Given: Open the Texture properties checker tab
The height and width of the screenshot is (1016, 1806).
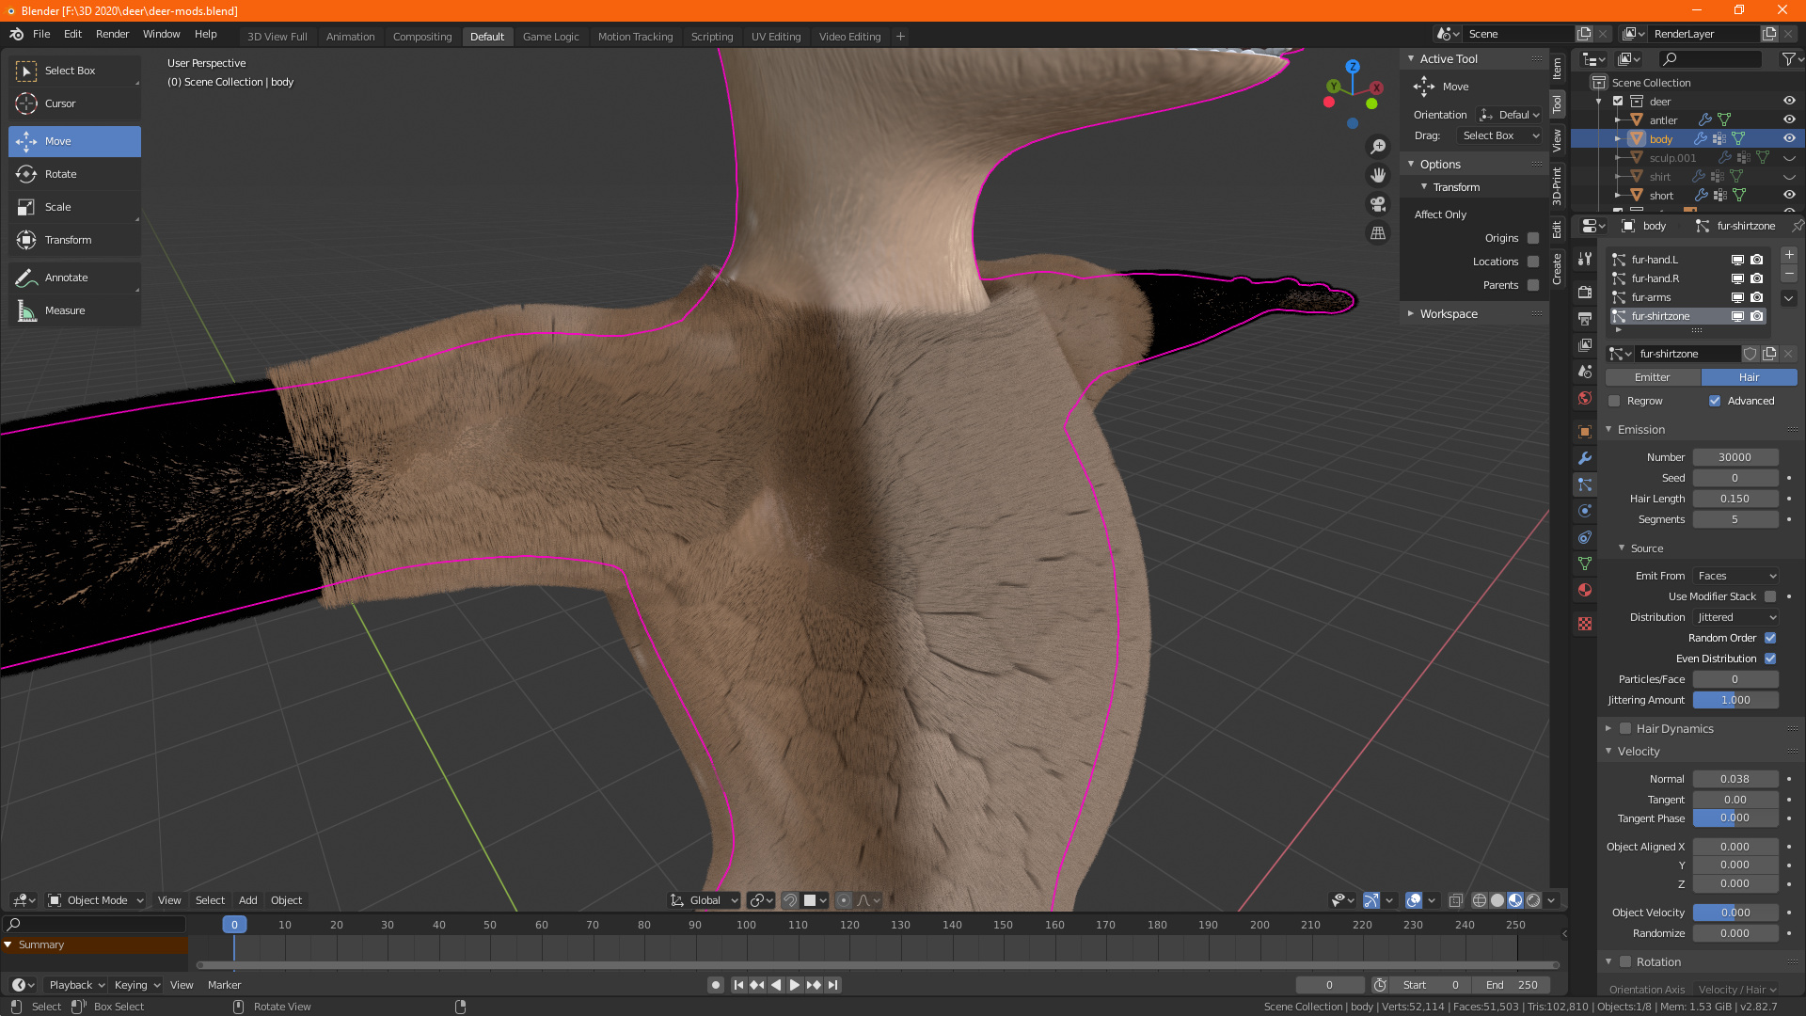Looking at the screenshot, I should pos(1585,624).
